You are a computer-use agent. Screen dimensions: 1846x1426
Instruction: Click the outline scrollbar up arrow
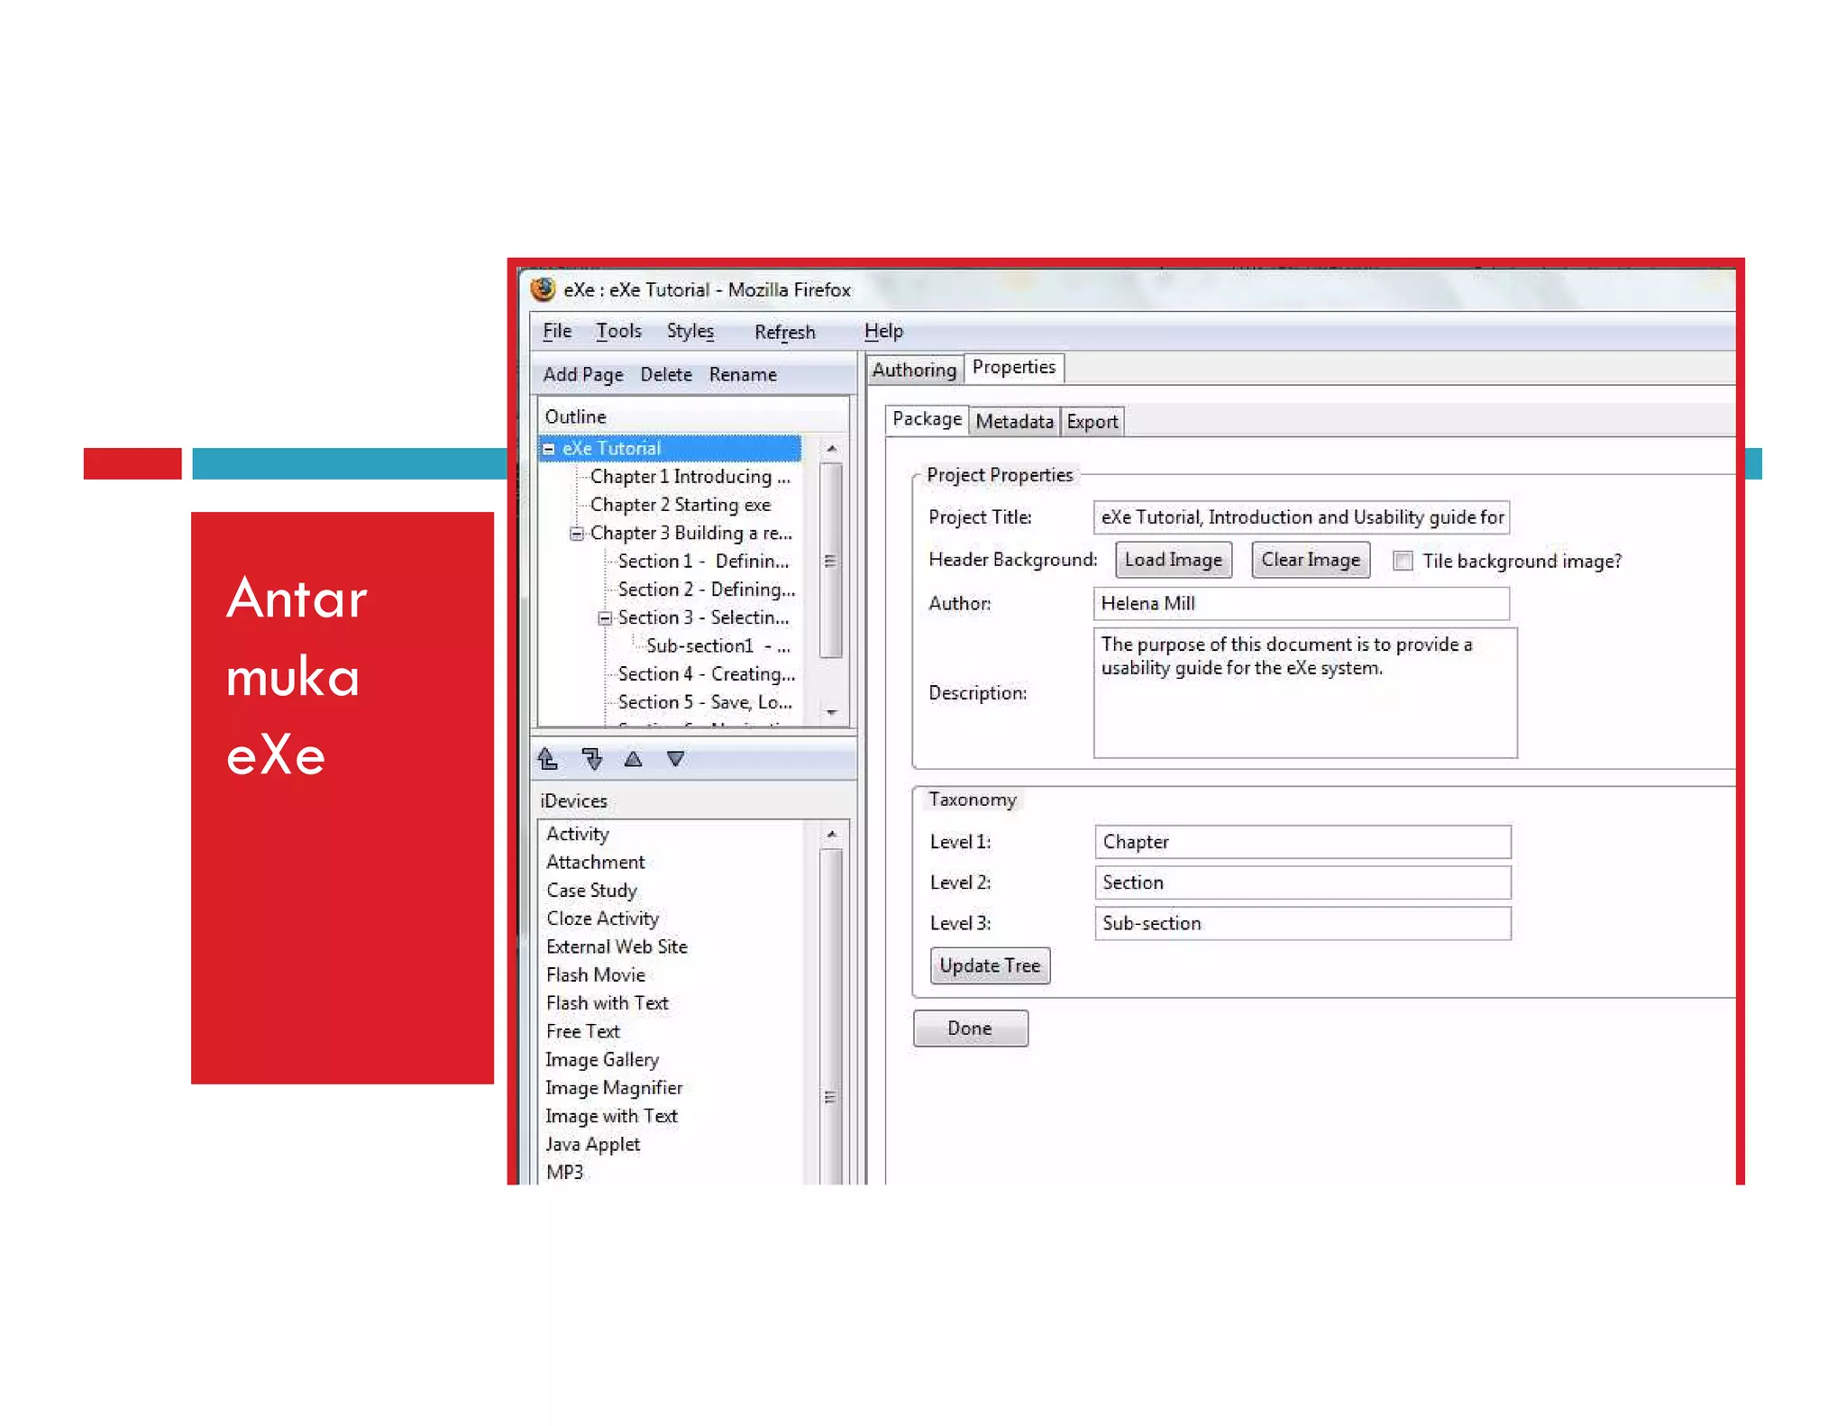pyautogui.click(x=831, y=449)
